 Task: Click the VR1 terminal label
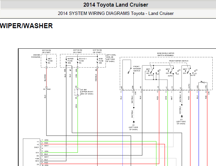pyautogui.click(x=197, y=87)
